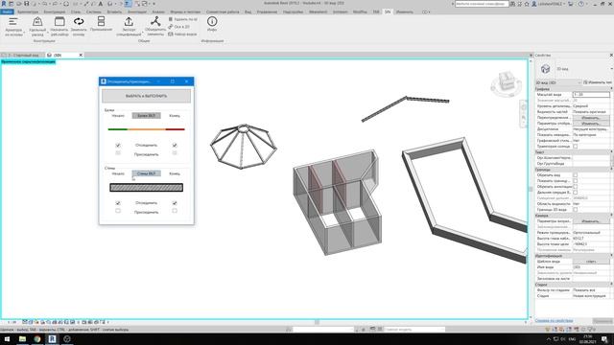Toggle the crop view checkbox in Properties
The height and width of the screenshot is (345, 614).
pyautogui.click(x=576, y=175)
